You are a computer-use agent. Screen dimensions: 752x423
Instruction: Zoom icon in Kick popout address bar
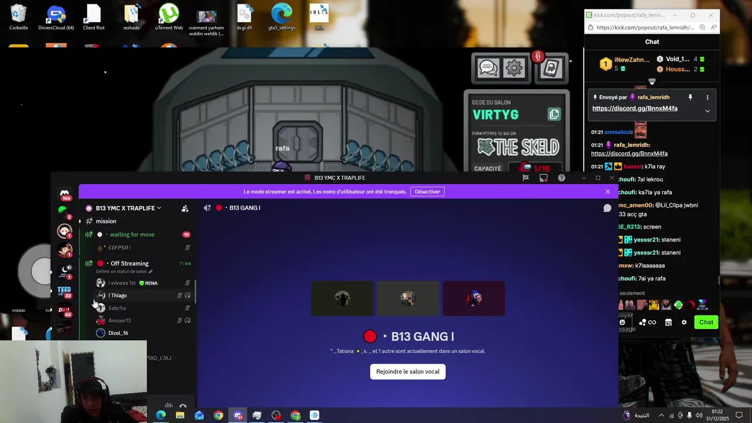[x=702, y=28]
